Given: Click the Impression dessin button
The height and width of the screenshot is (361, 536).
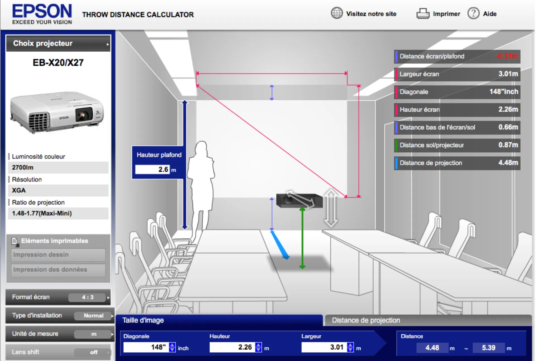Looking at the screenshot, I should tap(58, 255).
